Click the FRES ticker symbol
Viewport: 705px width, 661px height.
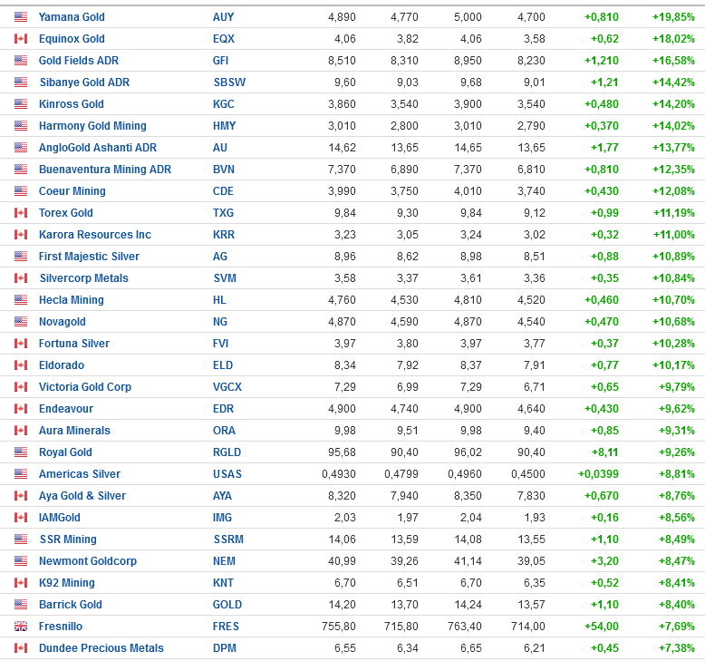(x=226, y=626)
